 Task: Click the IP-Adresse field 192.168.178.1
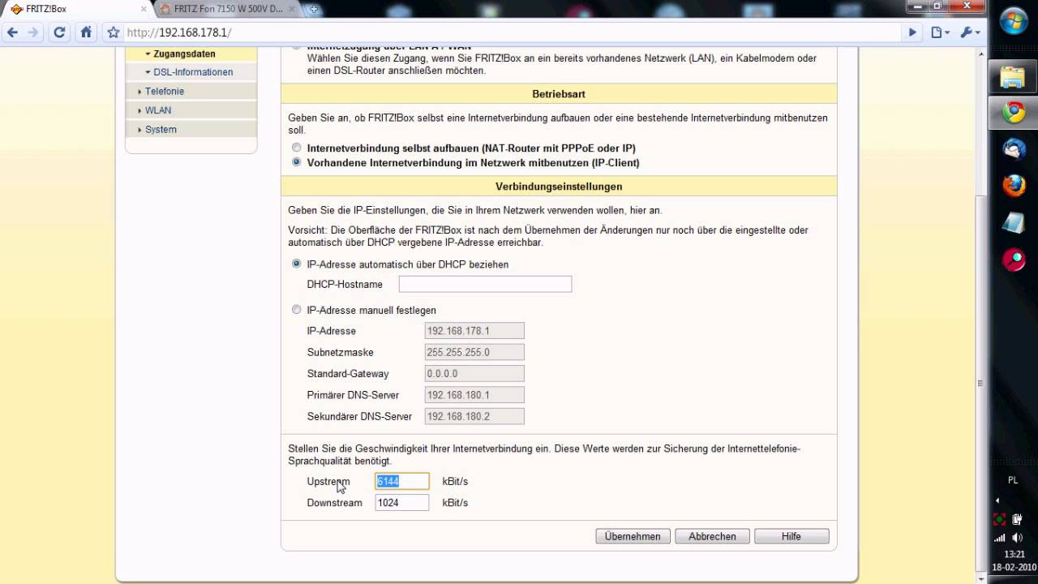pyautogui.click(x=474, y=331)
